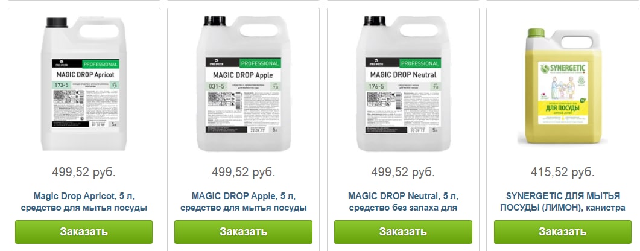640x251 pixels.
Task: Order the Magic Drop Apricot with Заказать
Action: pyautogui.click(x=84, y=232)
